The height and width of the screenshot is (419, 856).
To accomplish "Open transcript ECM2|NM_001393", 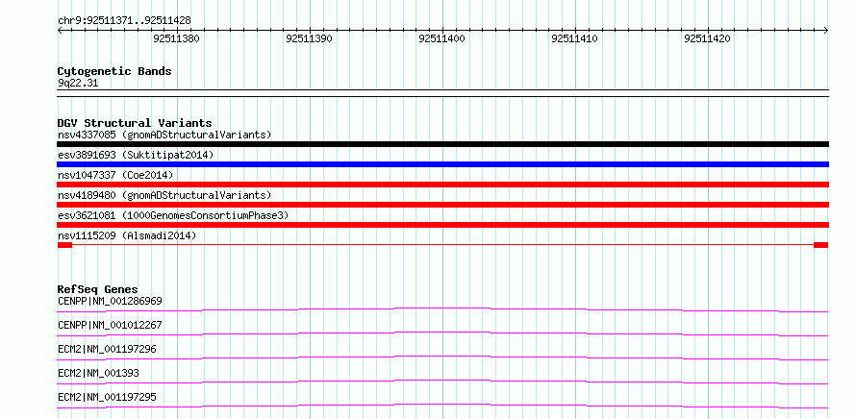I will [98, 373].
